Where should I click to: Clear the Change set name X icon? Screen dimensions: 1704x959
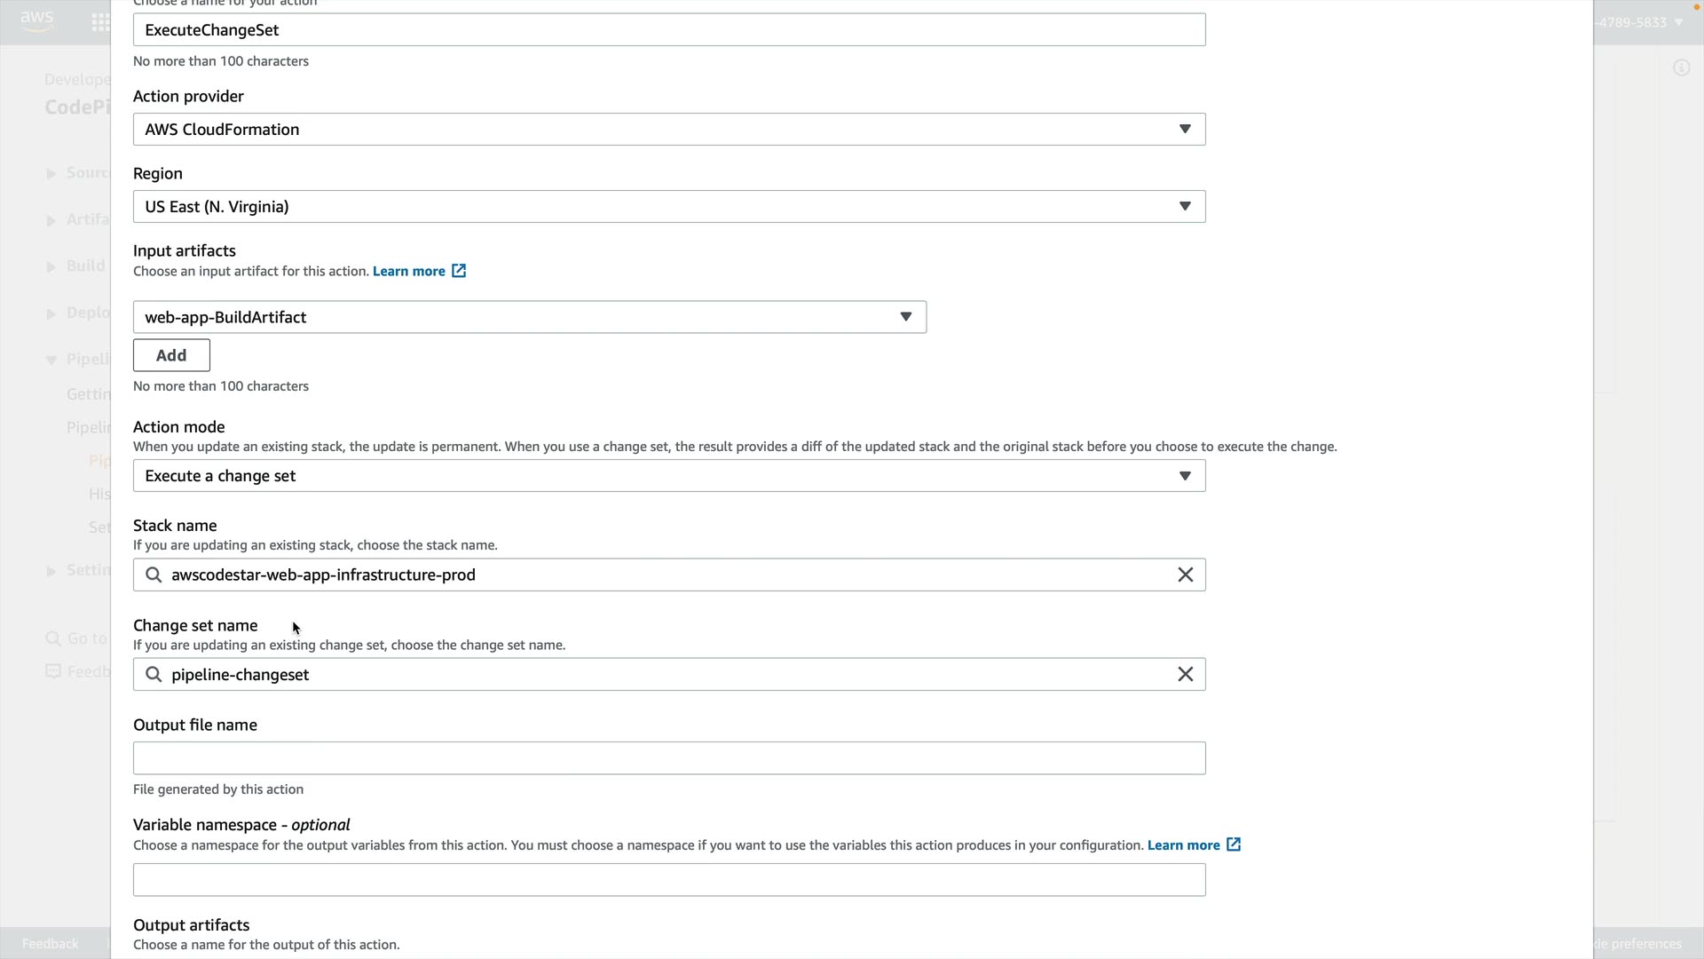(1185, 675)
